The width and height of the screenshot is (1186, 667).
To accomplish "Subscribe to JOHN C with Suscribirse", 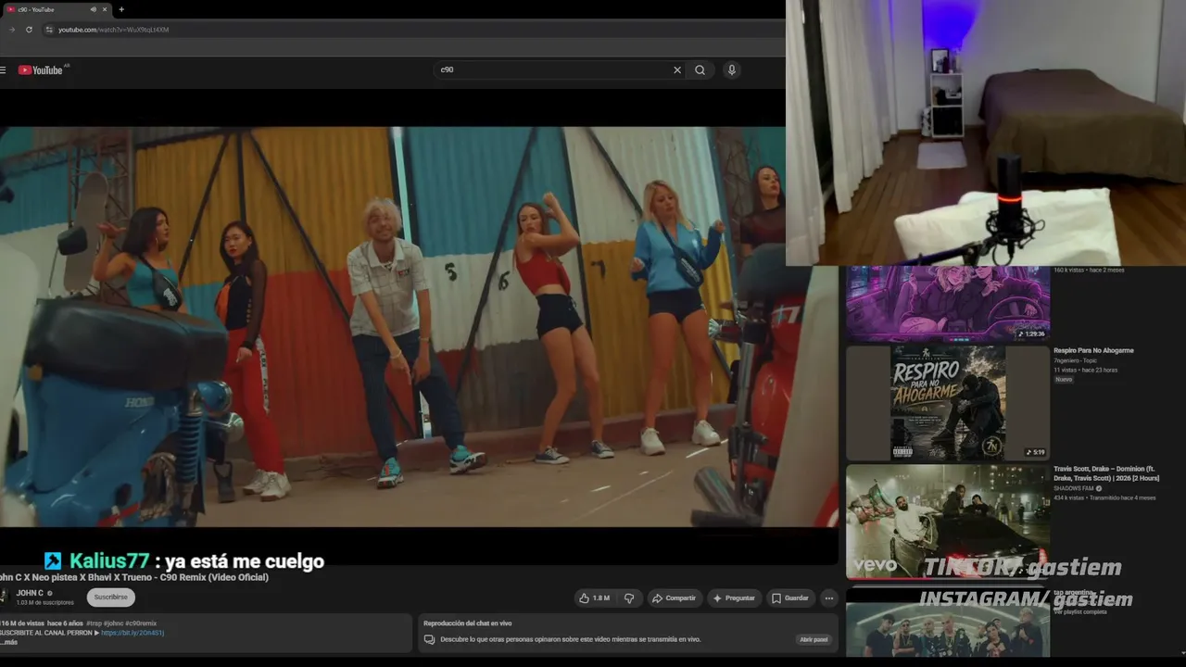I will 111,598.
